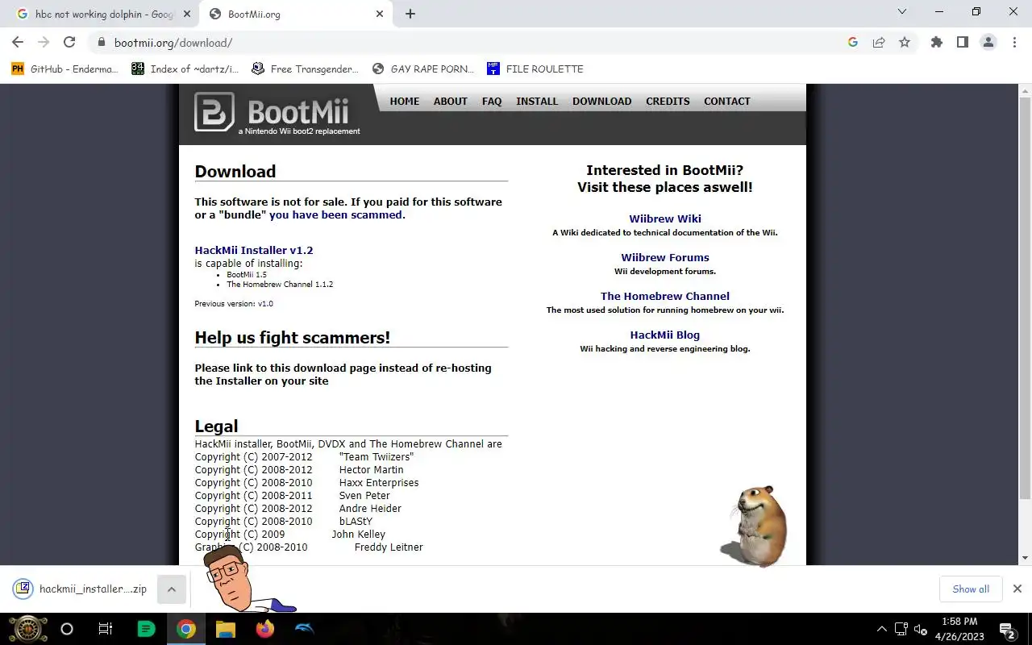Close the downloads bar

click(x=1017, y=589)
